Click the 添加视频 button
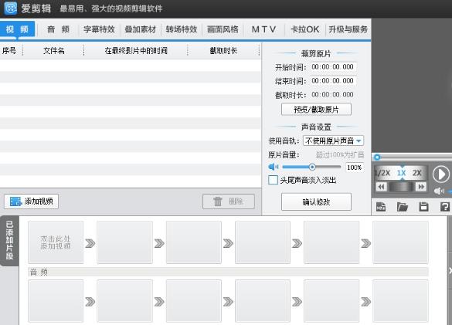This screenshot has height=325, width=452. coord(31,201)
